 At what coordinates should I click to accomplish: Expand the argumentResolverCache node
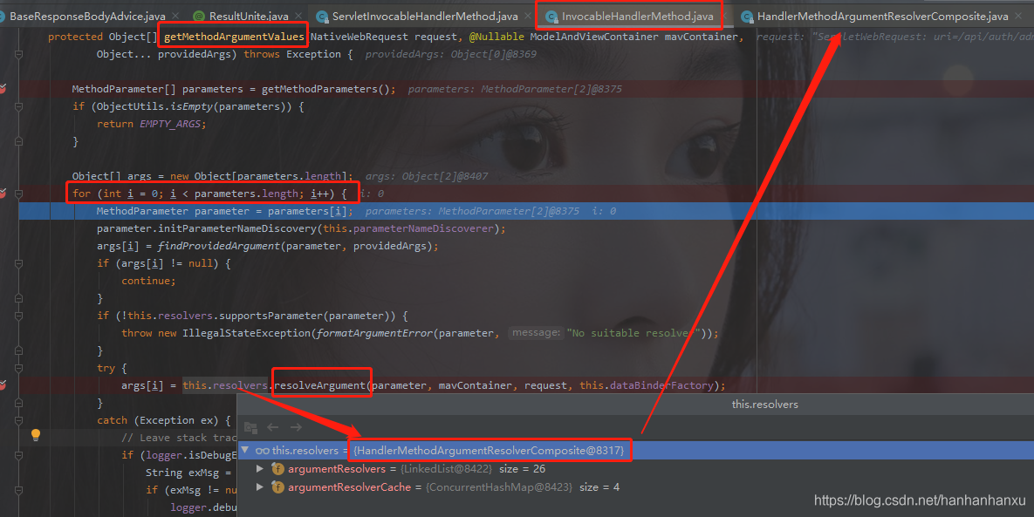click(x=259, y=487)
